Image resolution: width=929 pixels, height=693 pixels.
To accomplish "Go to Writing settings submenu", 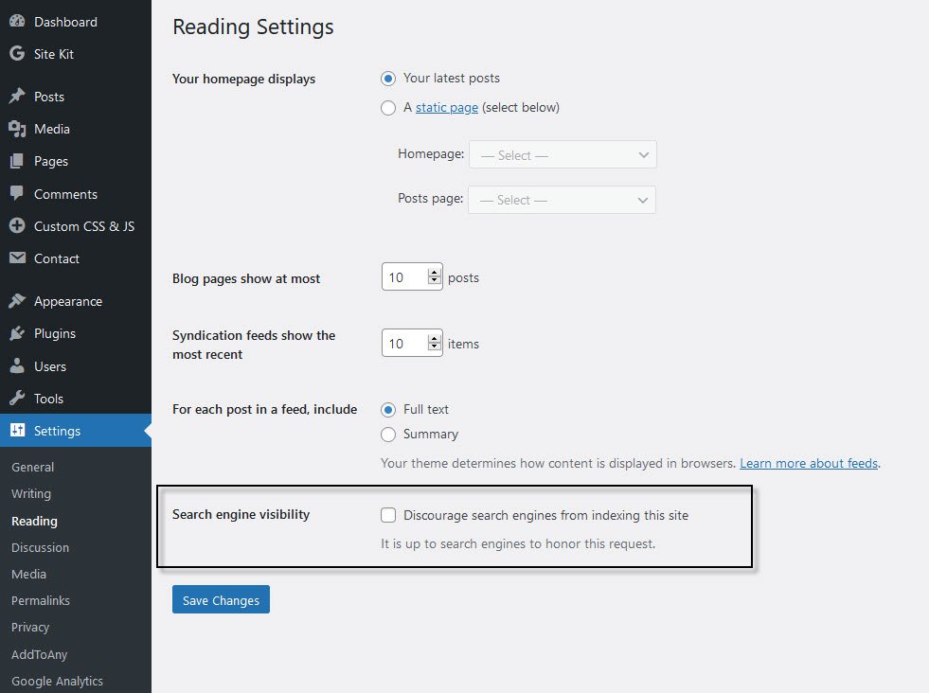I will [31, 493].
